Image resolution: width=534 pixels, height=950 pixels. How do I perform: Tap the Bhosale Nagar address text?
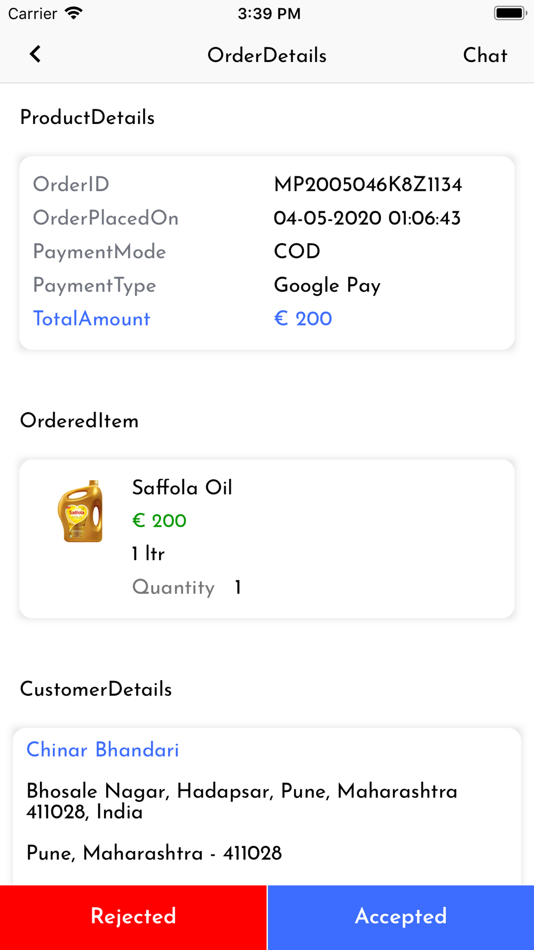[242, 801]
